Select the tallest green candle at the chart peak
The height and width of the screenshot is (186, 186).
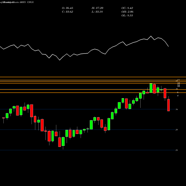tap(151, 88)
